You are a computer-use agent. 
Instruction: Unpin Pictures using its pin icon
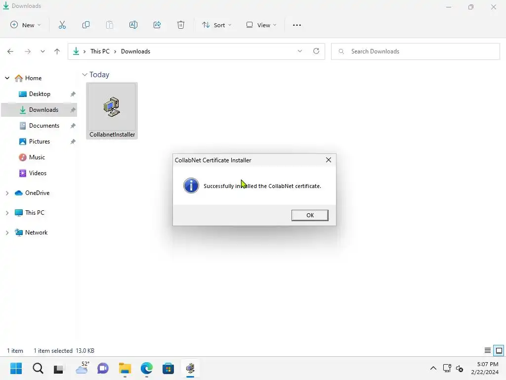click(73, 142)
